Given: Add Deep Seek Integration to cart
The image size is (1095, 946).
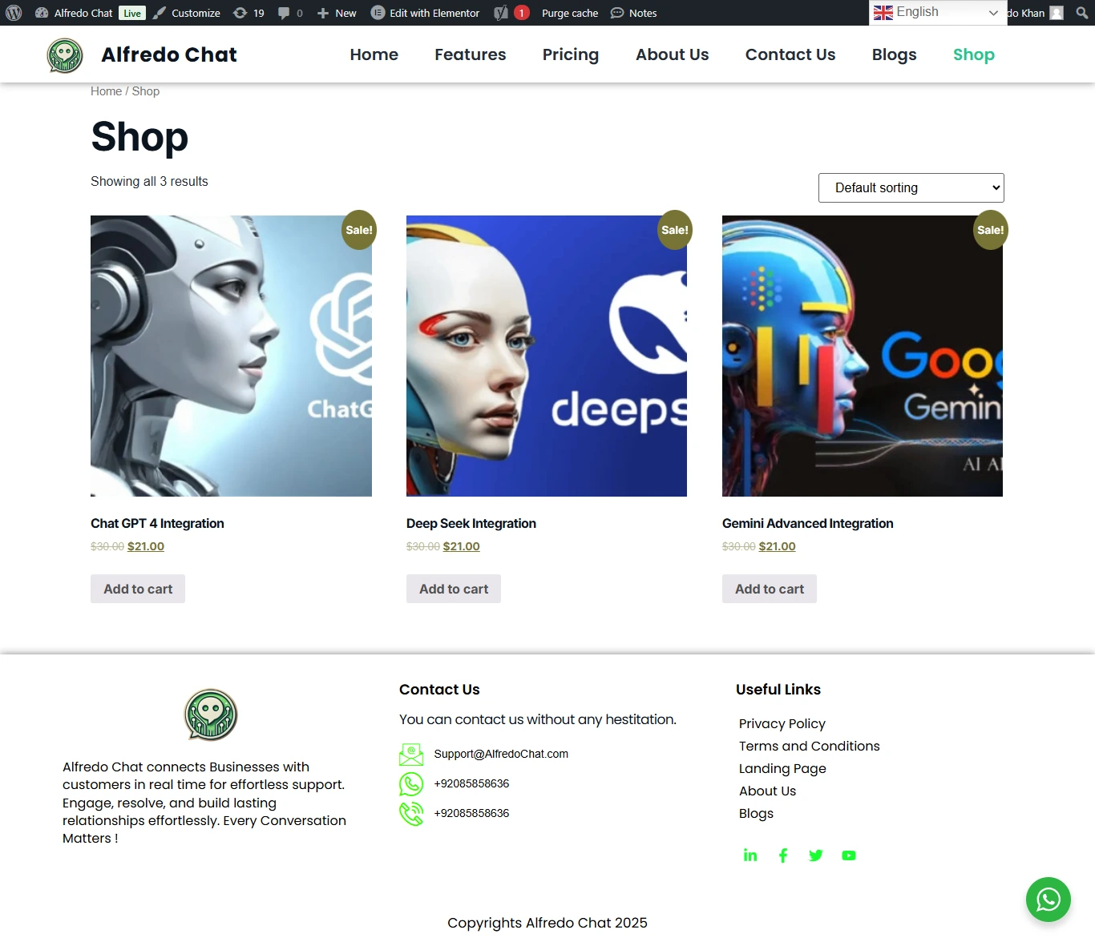Looking at the screenshot, I should click(x=454, y=589).
